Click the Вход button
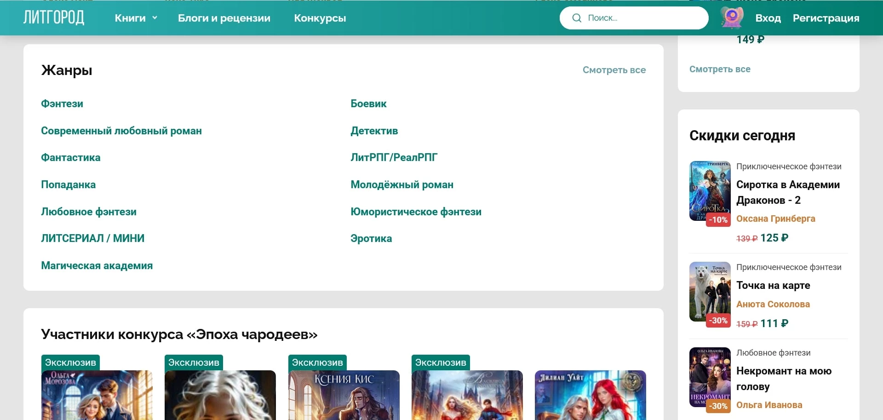 point(768,18)
